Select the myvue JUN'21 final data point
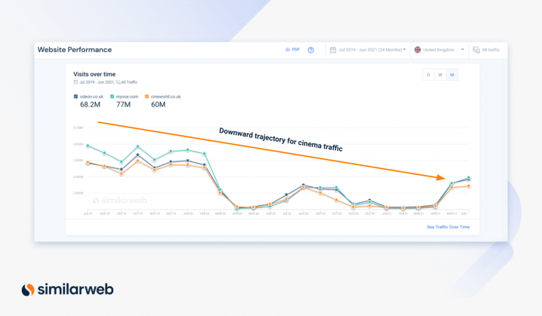This screenshot has height=316, width=542. 469,178
